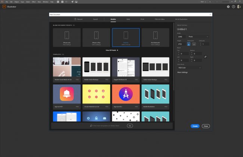The image size is (243, 157).
Task: Open the Pixels units dropdown
Action: point(198,37)
